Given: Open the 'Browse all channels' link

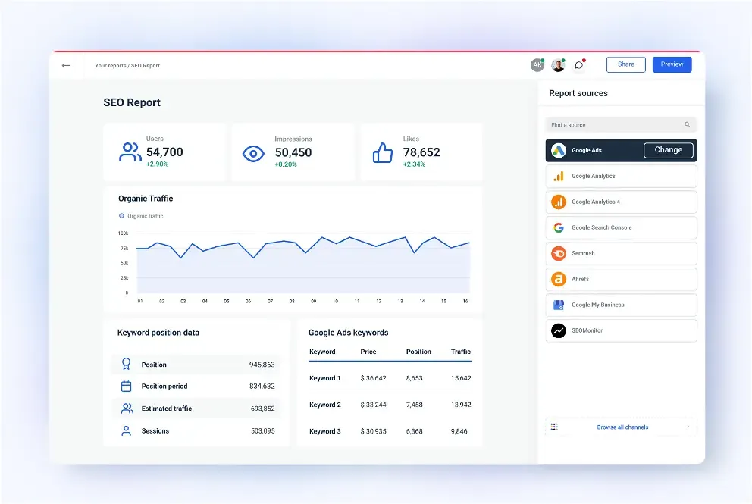Looking at the screenshot, I should [622, 427].
